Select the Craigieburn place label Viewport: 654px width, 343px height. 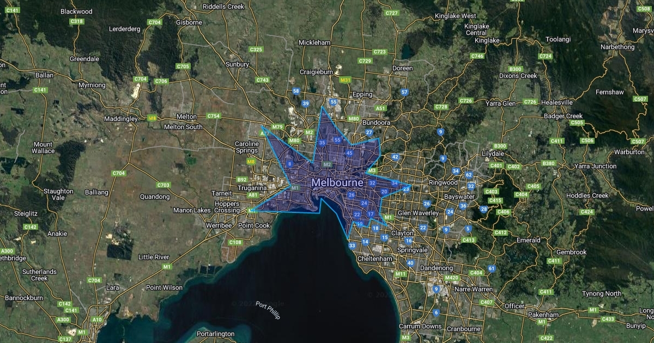(x=316, y=72)
